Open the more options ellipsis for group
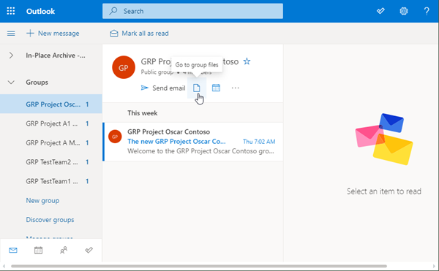This screenshot has height=271, width=439. [235, 88]
